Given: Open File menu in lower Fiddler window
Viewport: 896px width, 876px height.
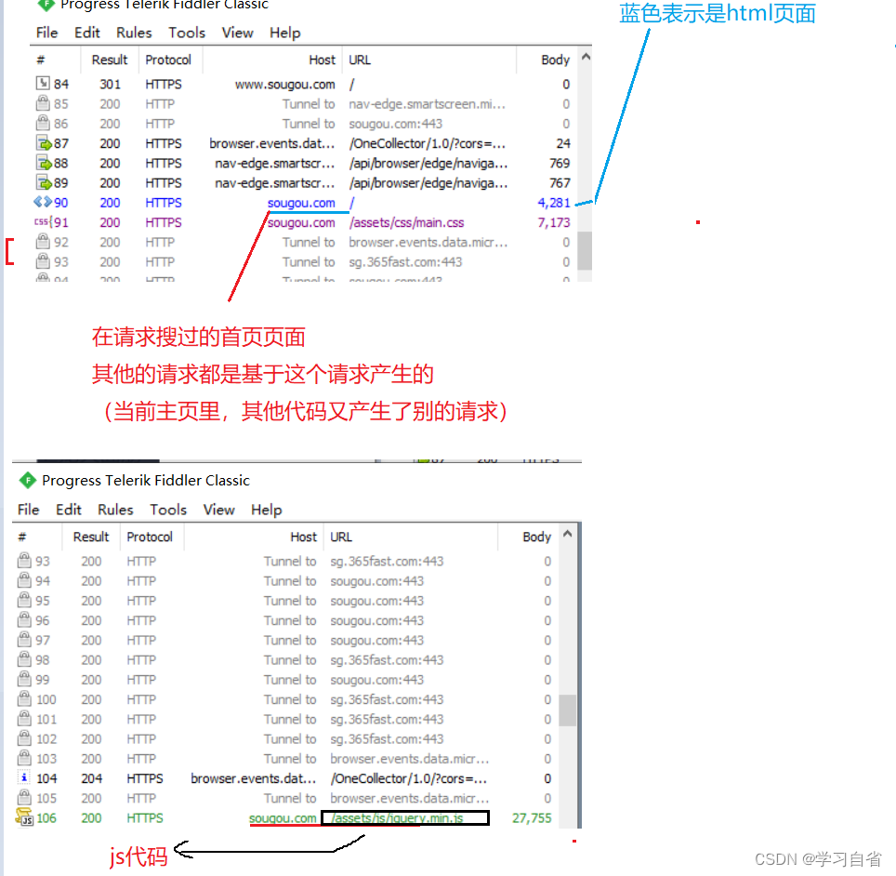Looking at the screenshot, I should click(x=28, y=510).
